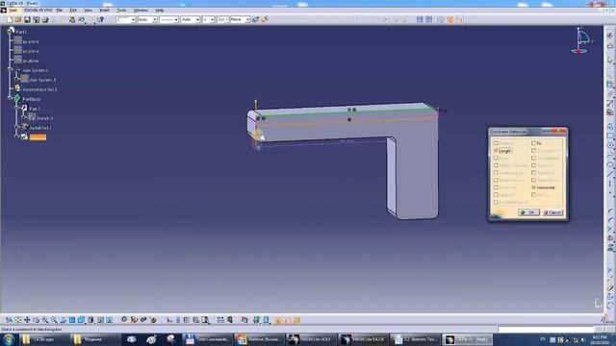Open the layer dropdown showing None
The height and width of the screenshot is (346, 616).
(247, 19)
